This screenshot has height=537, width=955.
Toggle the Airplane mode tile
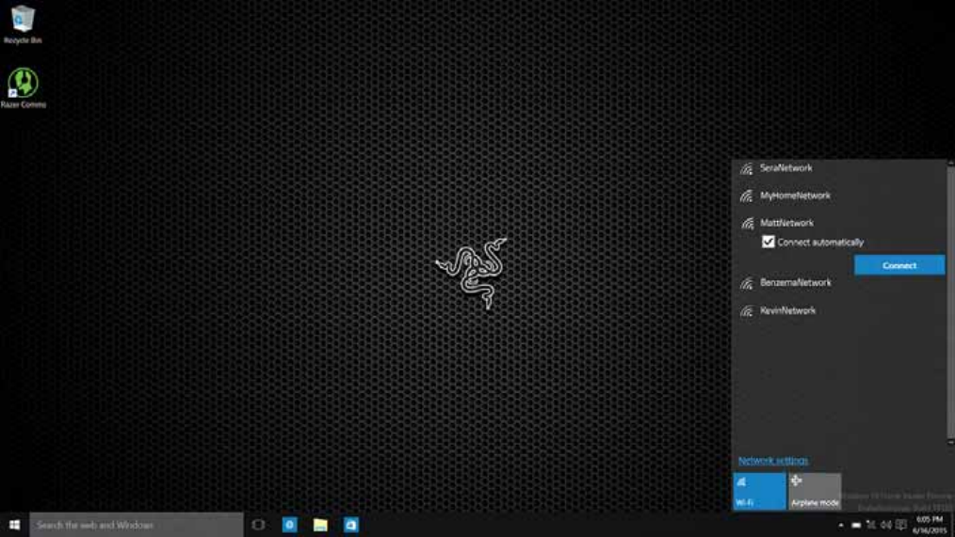point(815,491)
